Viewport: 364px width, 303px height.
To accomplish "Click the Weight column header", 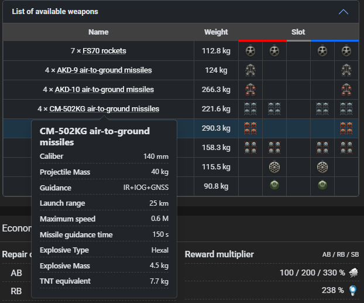I will pyautogui.click(x=216, y=32).
